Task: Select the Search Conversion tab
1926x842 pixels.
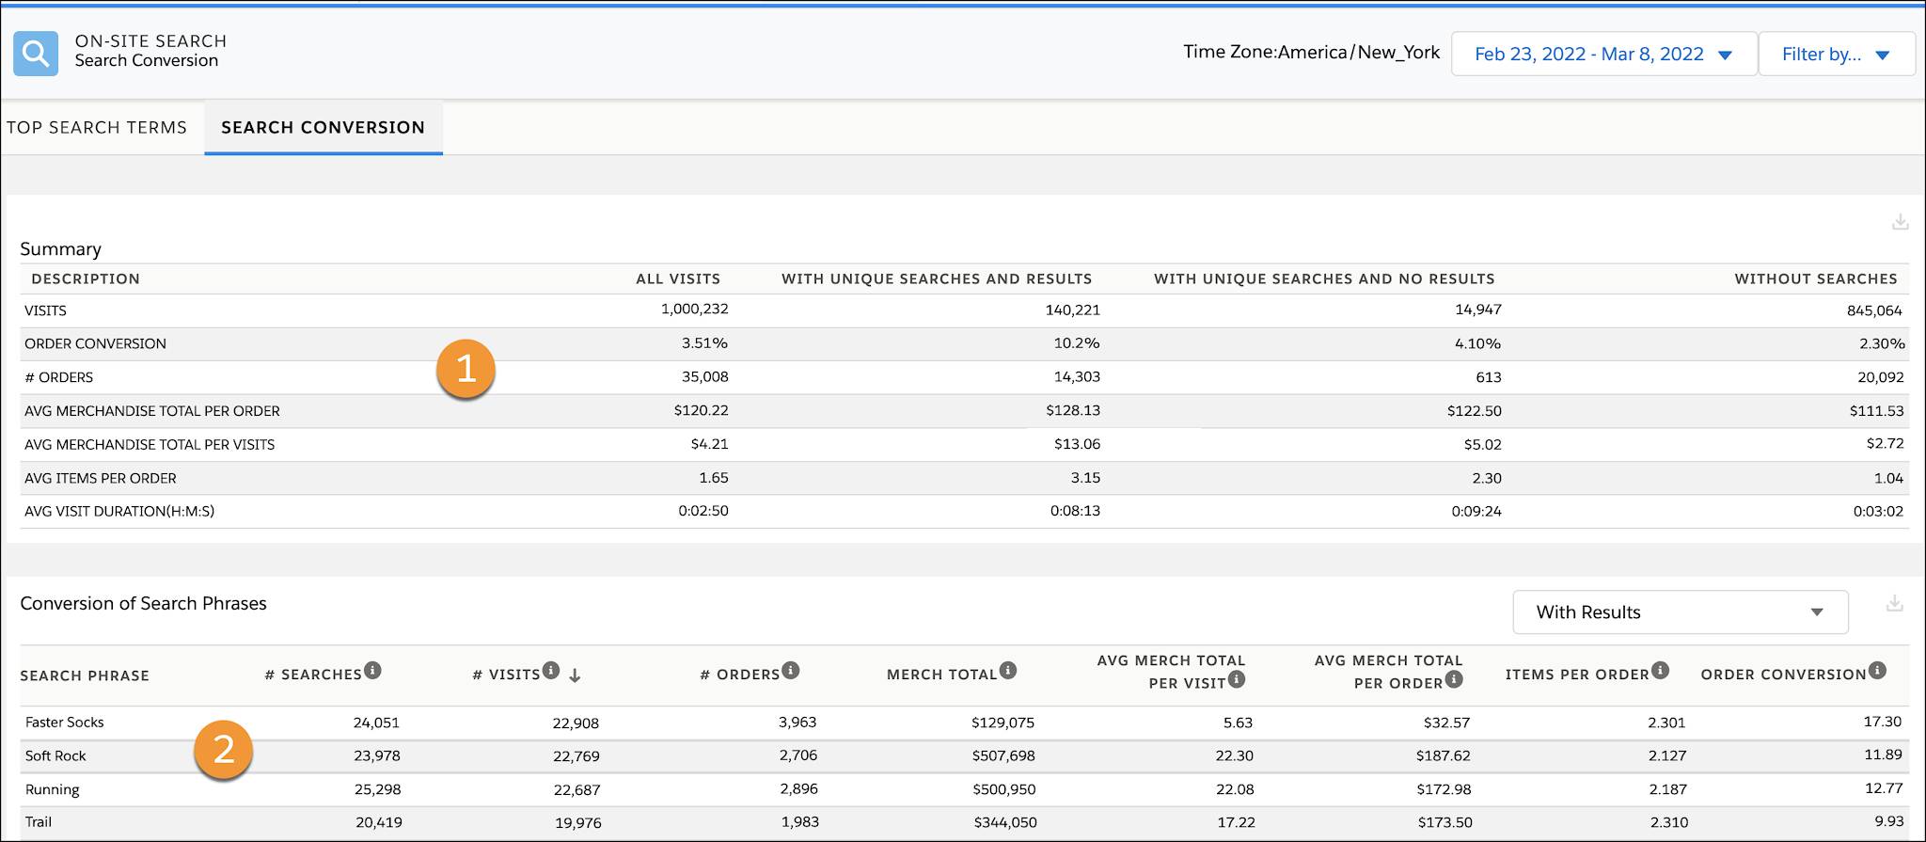Action: pyautogui.click(x=324, y=127)
